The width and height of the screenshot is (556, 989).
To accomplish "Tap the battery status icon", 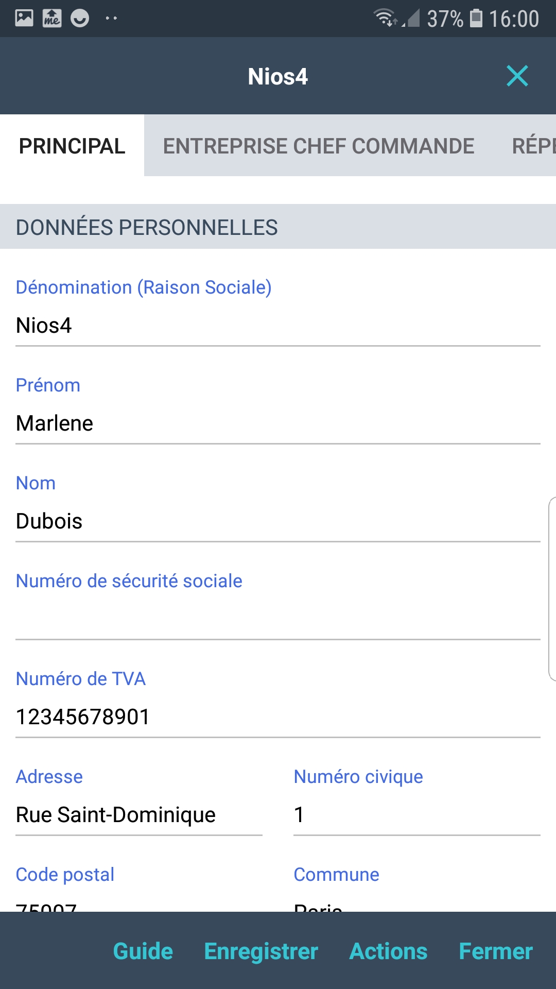I will pyautogui.click(x=476, y=19).
